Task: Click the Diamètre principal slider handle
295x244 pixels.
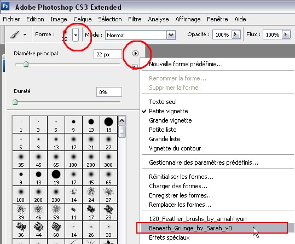Action: (26, 64)
